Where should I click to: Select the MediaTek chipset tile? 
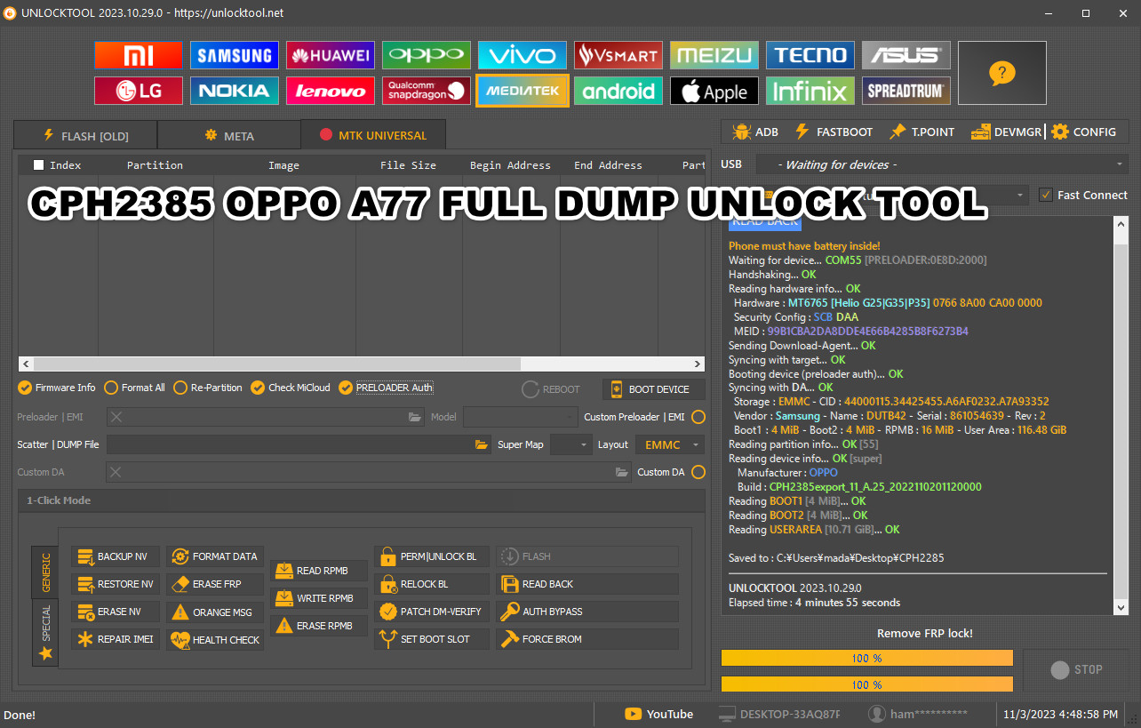(x=523, y=91)
